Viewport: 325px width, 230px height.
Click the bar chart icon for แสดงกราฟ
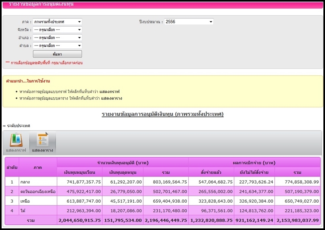16,140
